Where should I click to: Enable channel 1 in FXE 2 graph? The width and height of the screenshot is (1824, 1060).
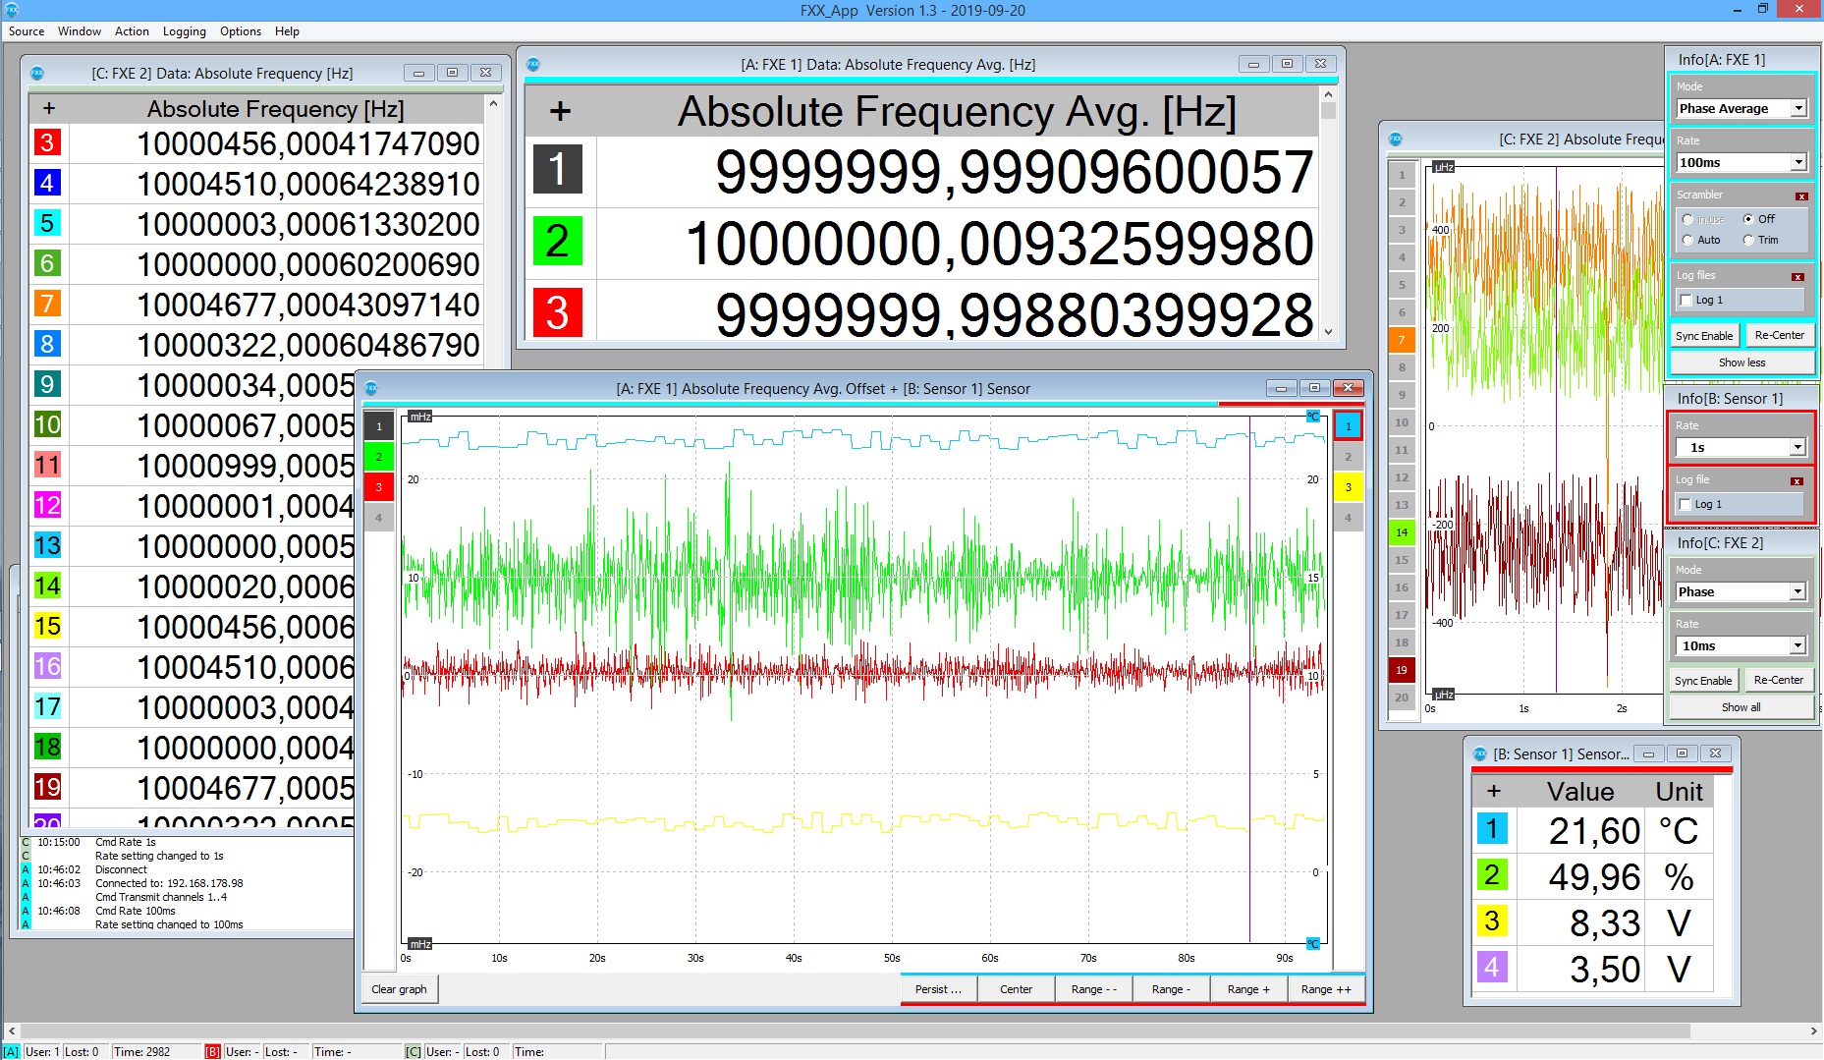point(1402,175)
